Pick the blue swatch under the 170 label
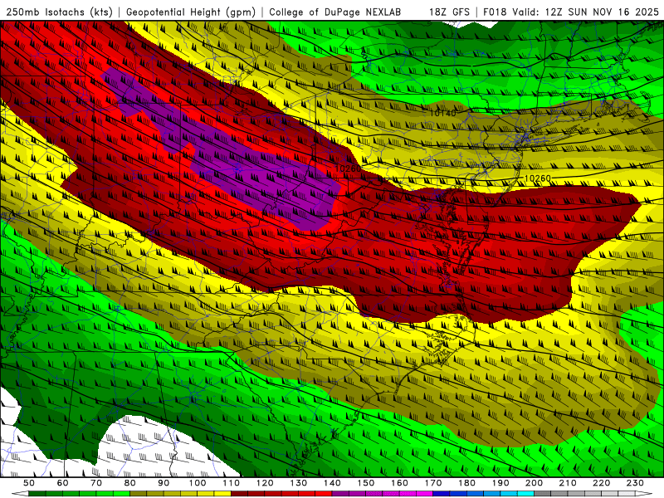The height and width of the screenshot is (498, 664). [442, 494]
